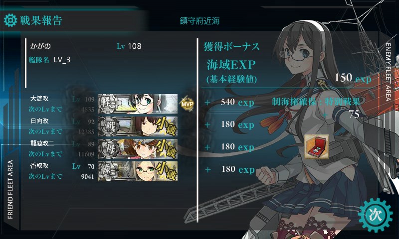Select the ENEMY FLEET AREA side tab
This screenshot has height=239, width=399.
(x=388, y=72)
